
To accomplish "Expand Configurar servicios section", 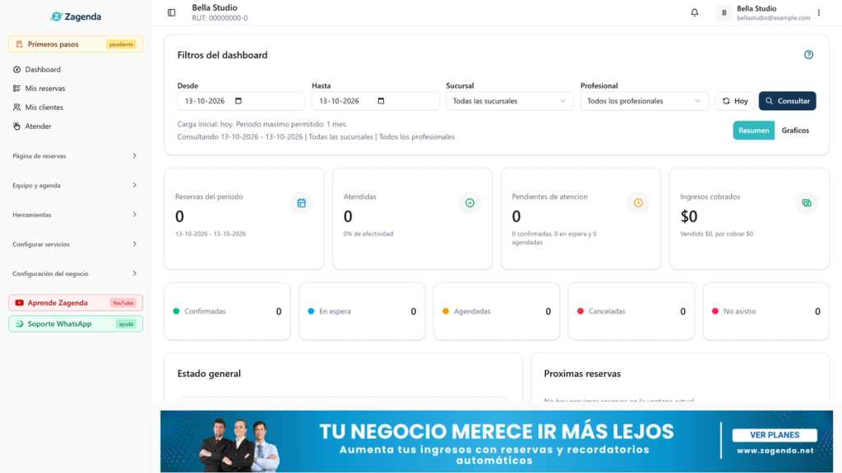I will [x=75, y=244].
